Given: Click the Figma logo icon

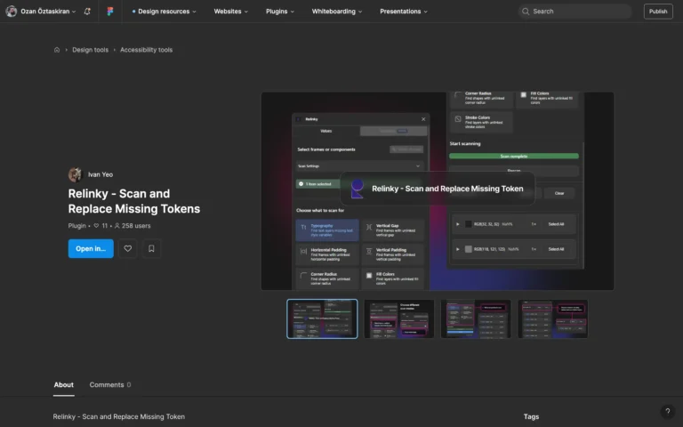Looking at the screenshot, I should [x=110, y=12].
